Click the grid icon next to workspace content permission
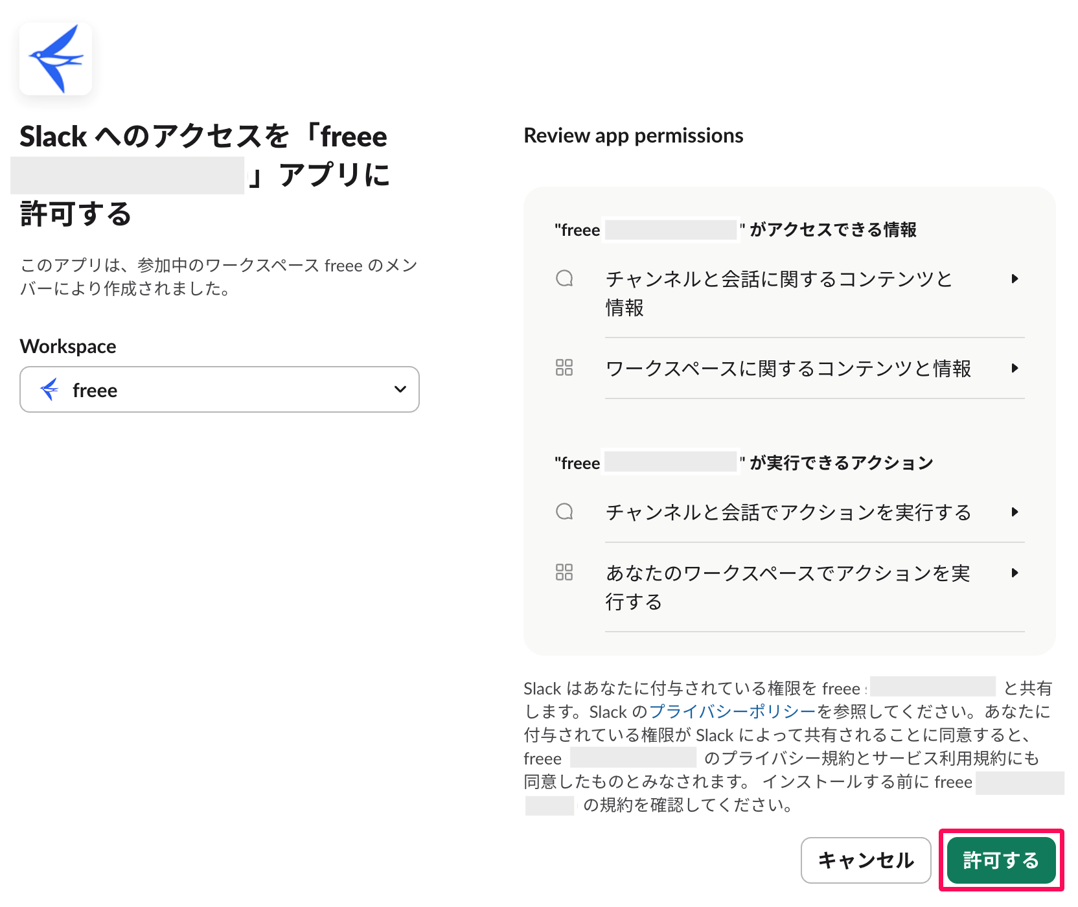Viewport: 1078px width, 907px height. point(564,367)
